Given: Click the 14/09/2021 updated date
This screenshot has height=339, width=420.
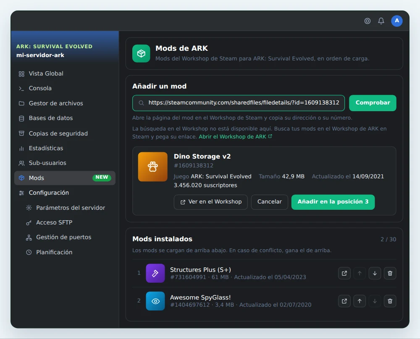Looking at the screenshot, I should click(x=368, y=177).
